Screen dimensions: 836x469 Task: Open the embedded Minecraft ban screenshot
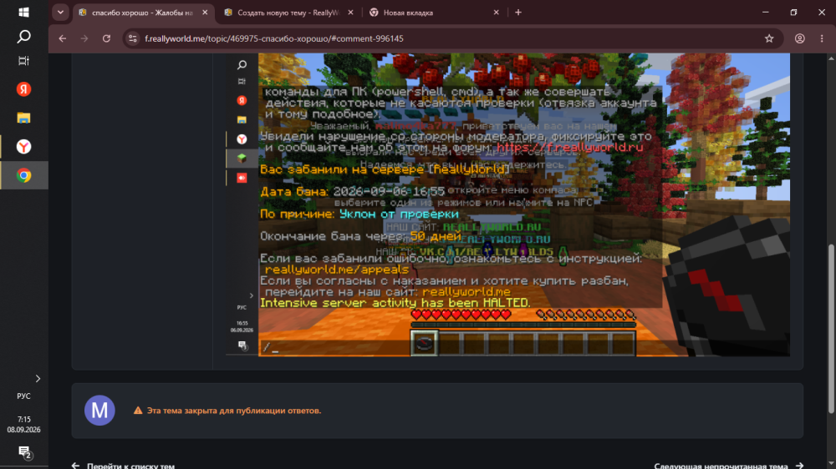click(x=507, y=204)
